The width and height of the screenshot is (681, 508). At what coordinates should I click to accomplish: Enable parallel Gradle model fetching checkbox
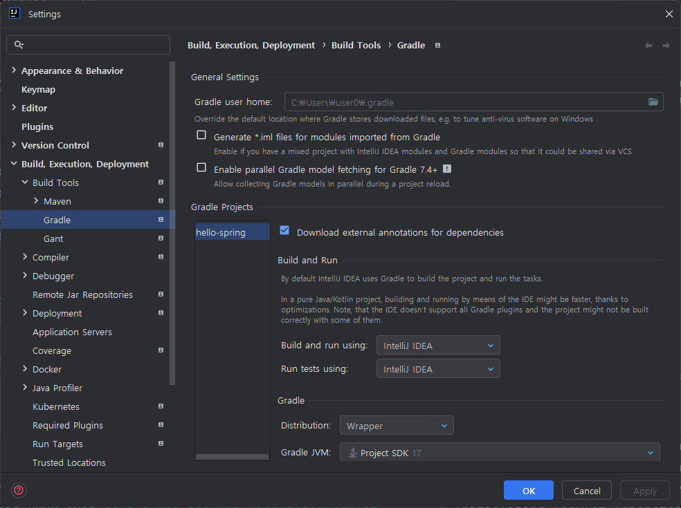(x=201, y=167)
